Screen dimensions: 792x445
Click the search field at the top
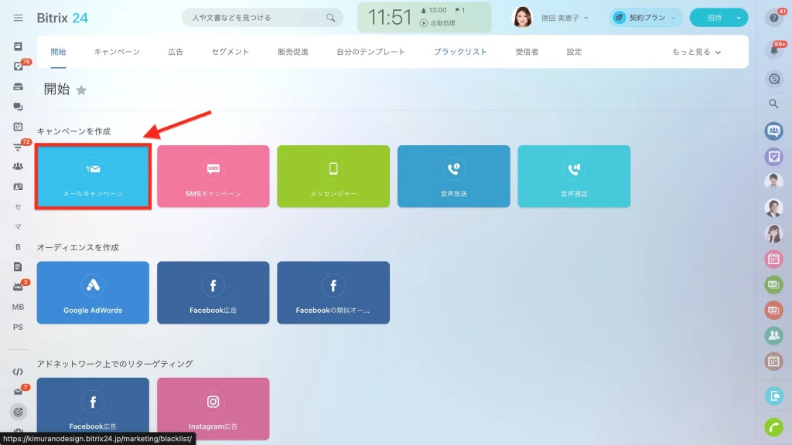[x=255, y=18]
